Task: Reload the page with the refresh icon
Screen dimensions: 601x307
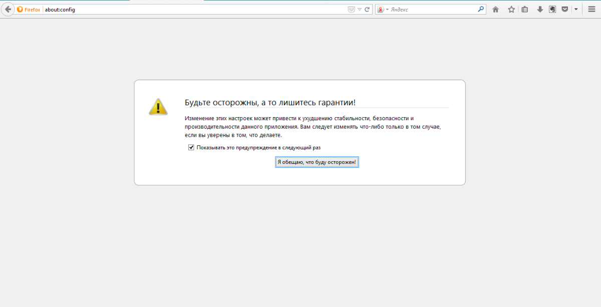Action: [367, 10]
